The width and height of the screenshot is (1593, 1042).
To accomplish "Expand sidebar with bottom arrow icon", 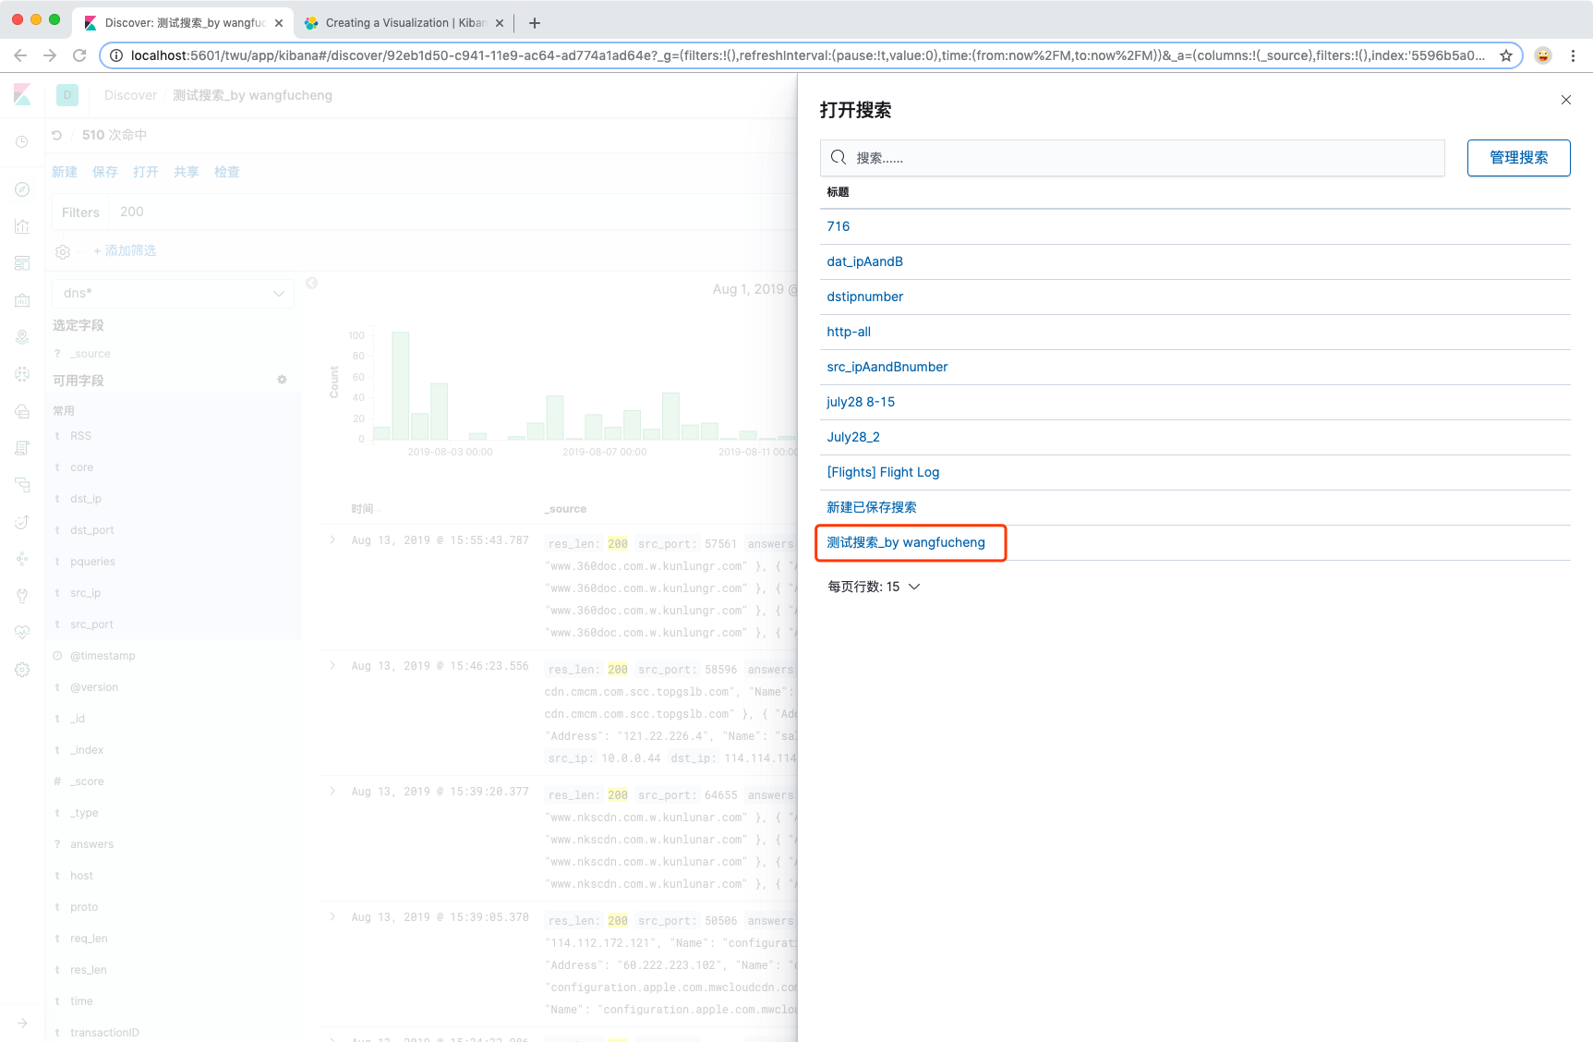I will (x=22, y=1023).
